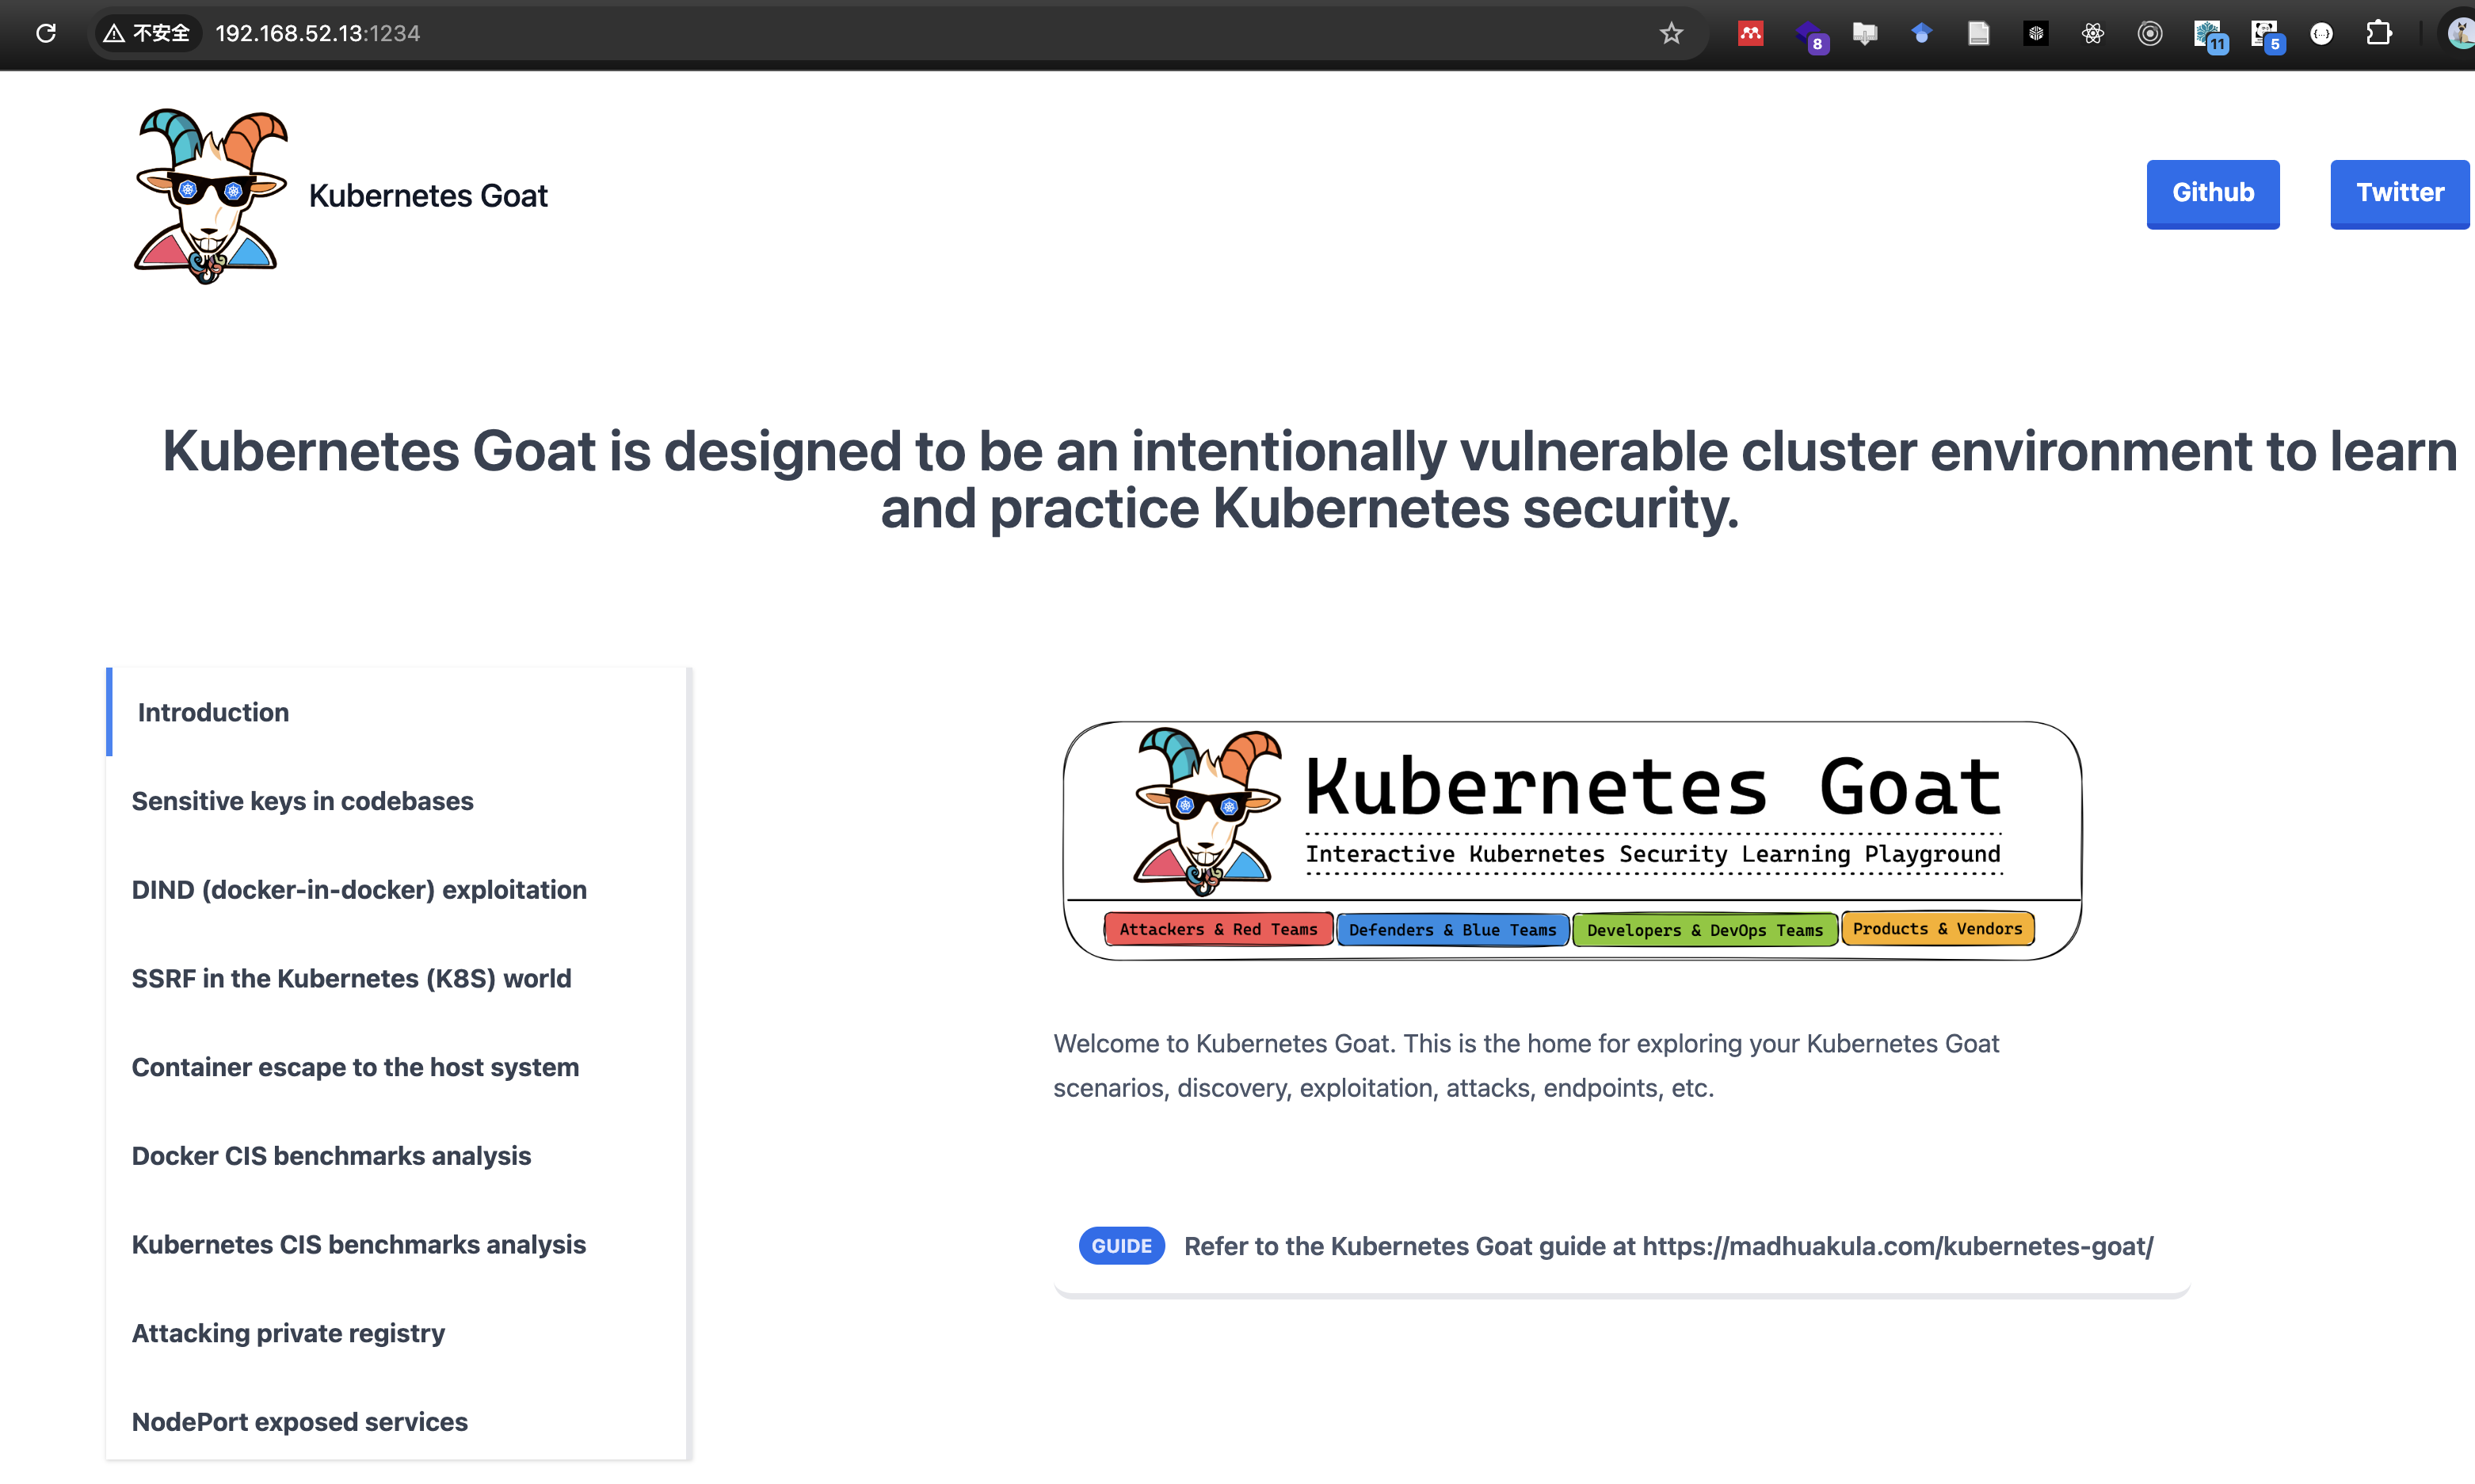Screen dimensions: 2475x1484
Task: Open the React Developer Tools extension icon
Action: pos(2092,33)
